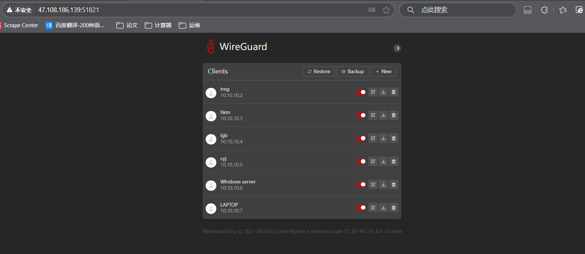Open browser favorites list icon

pos(563,10)
